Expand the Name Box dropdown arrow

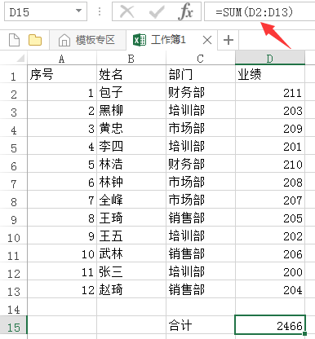tap(78, 11)
